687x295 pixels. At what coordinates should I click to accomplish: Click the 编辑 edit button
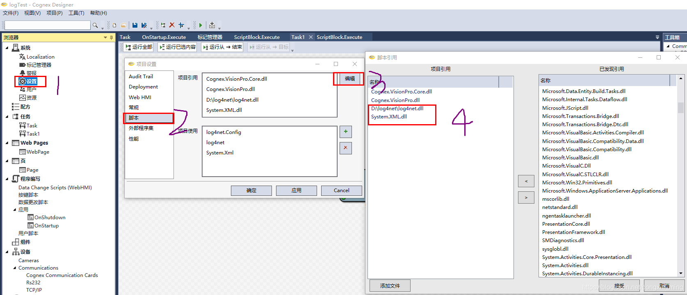tap(350, 79)
